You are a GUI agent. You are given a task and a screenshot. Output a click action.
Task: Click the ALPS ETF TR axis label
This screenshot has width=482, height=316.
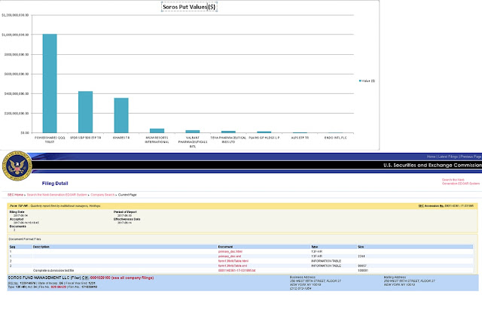(300, 138)
